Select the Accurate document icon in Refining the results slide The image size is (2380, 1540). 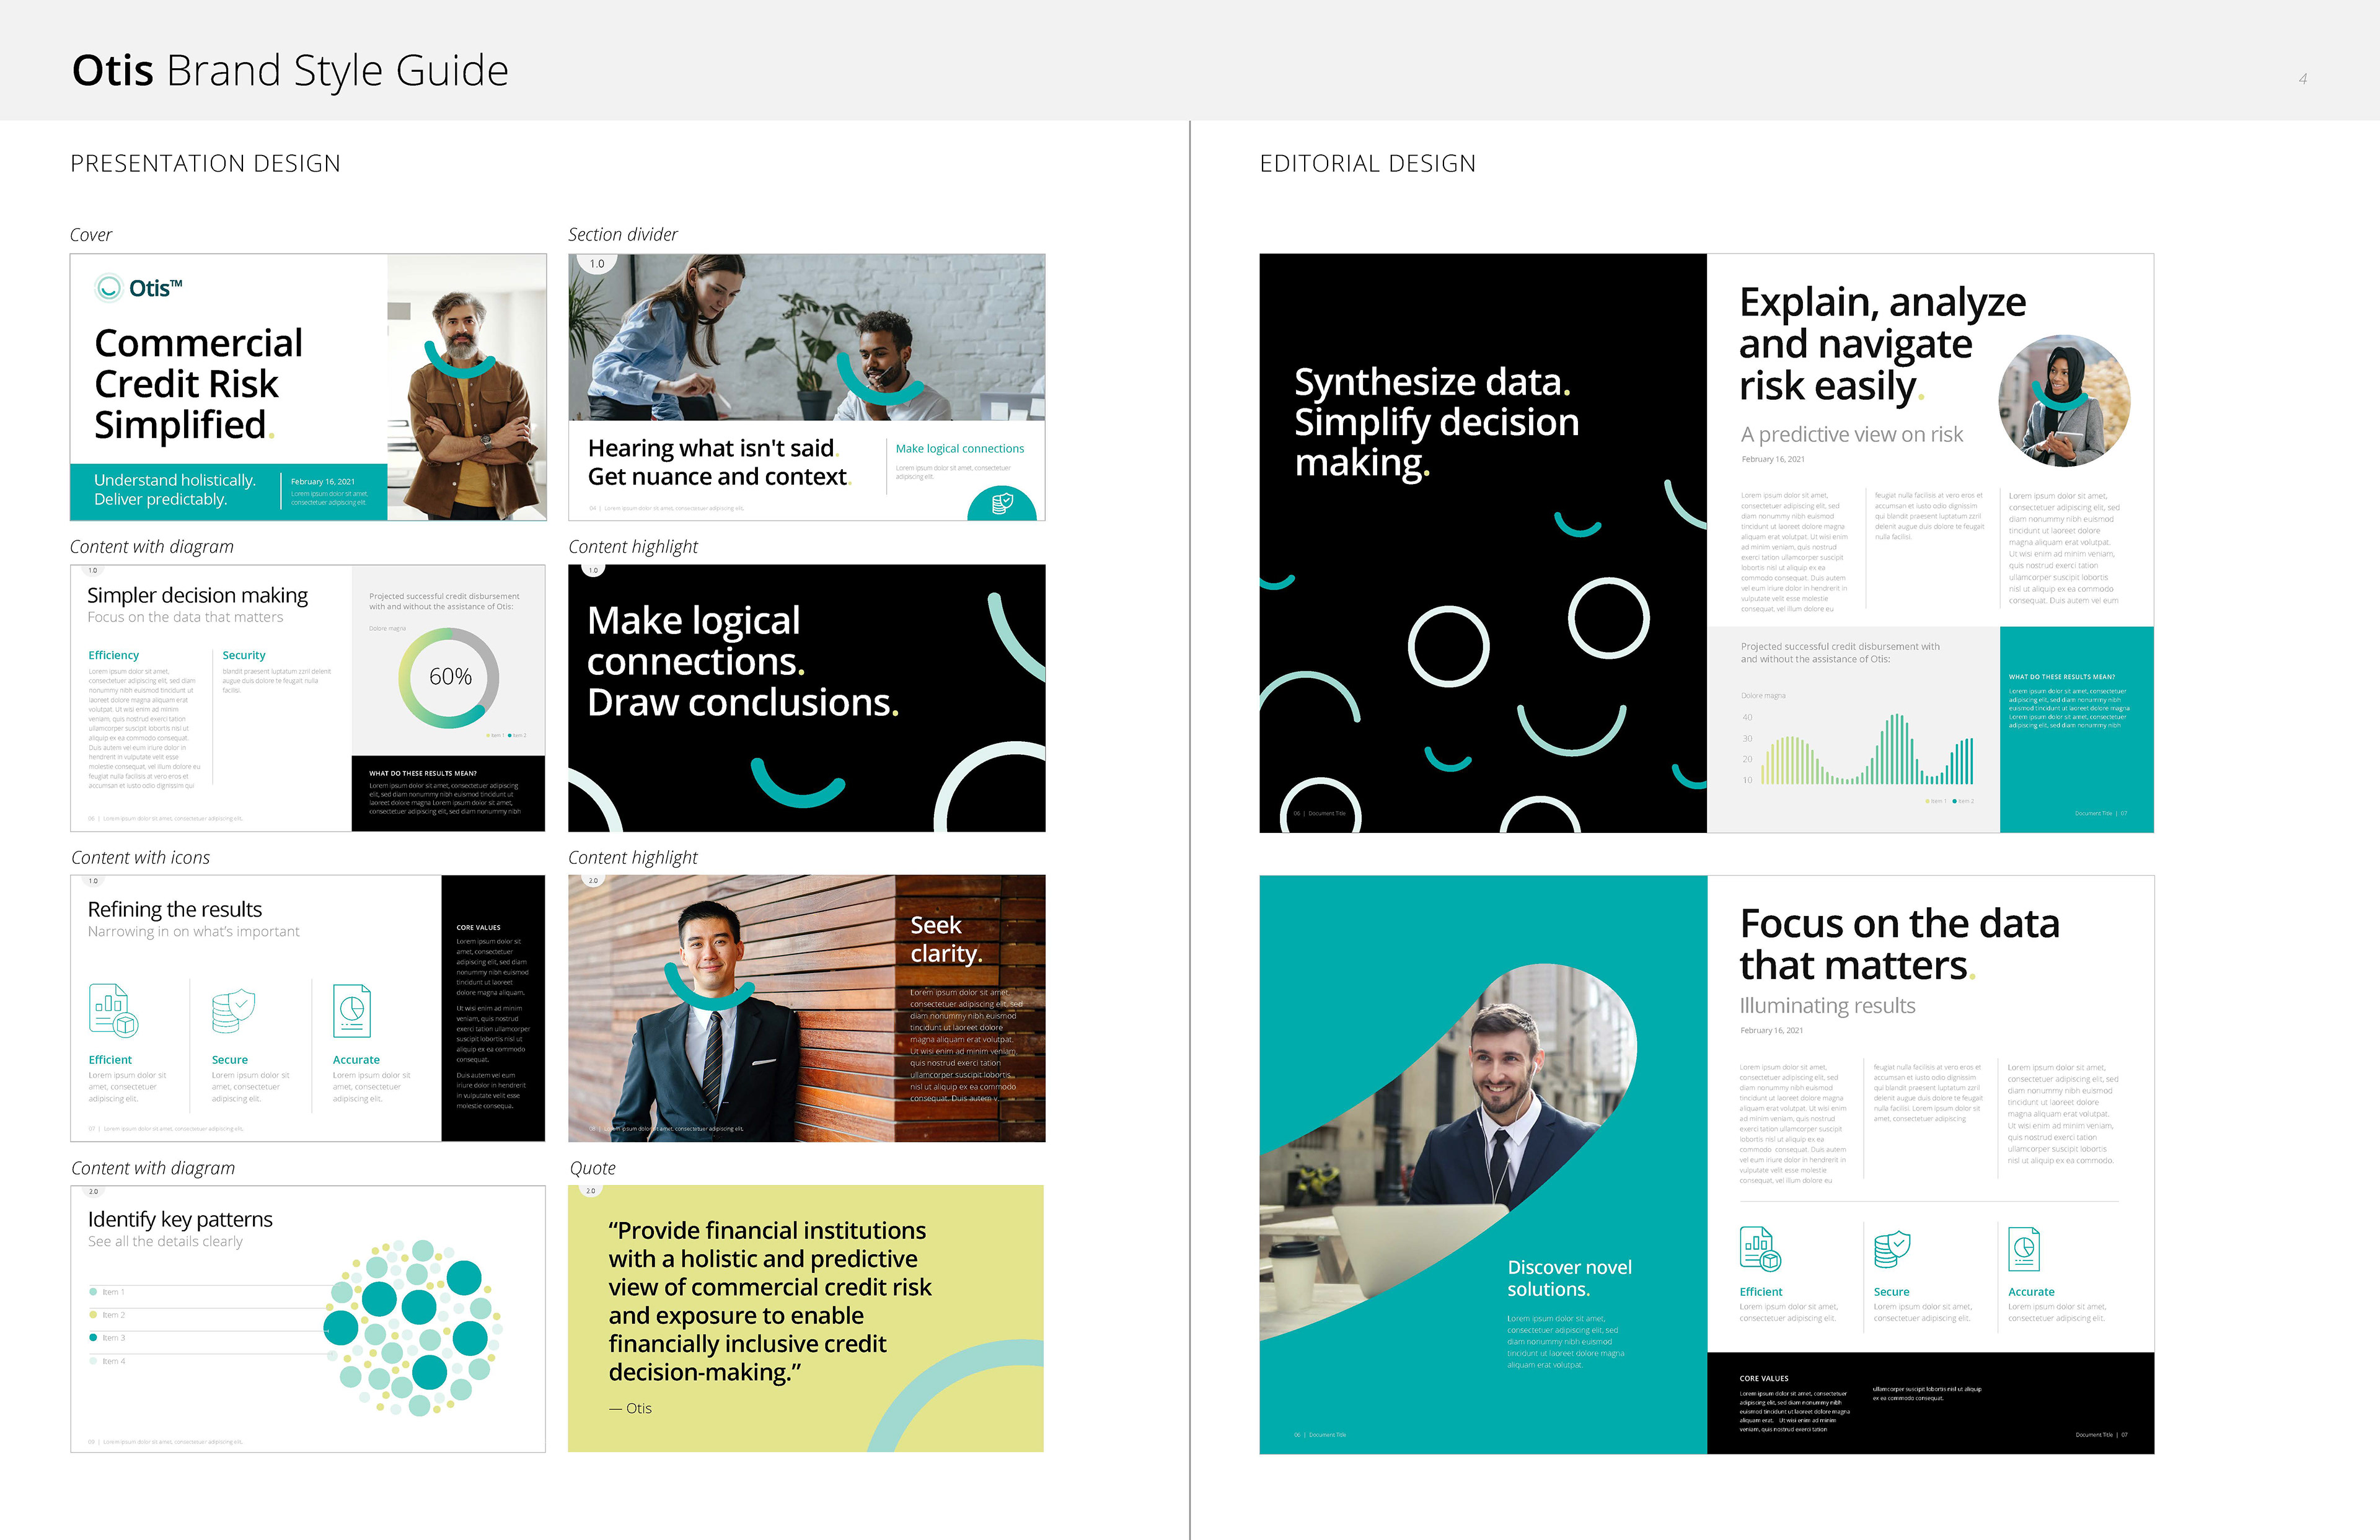click(351, 1010)
